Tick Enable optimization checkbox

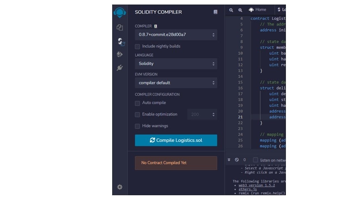point(137,114)
